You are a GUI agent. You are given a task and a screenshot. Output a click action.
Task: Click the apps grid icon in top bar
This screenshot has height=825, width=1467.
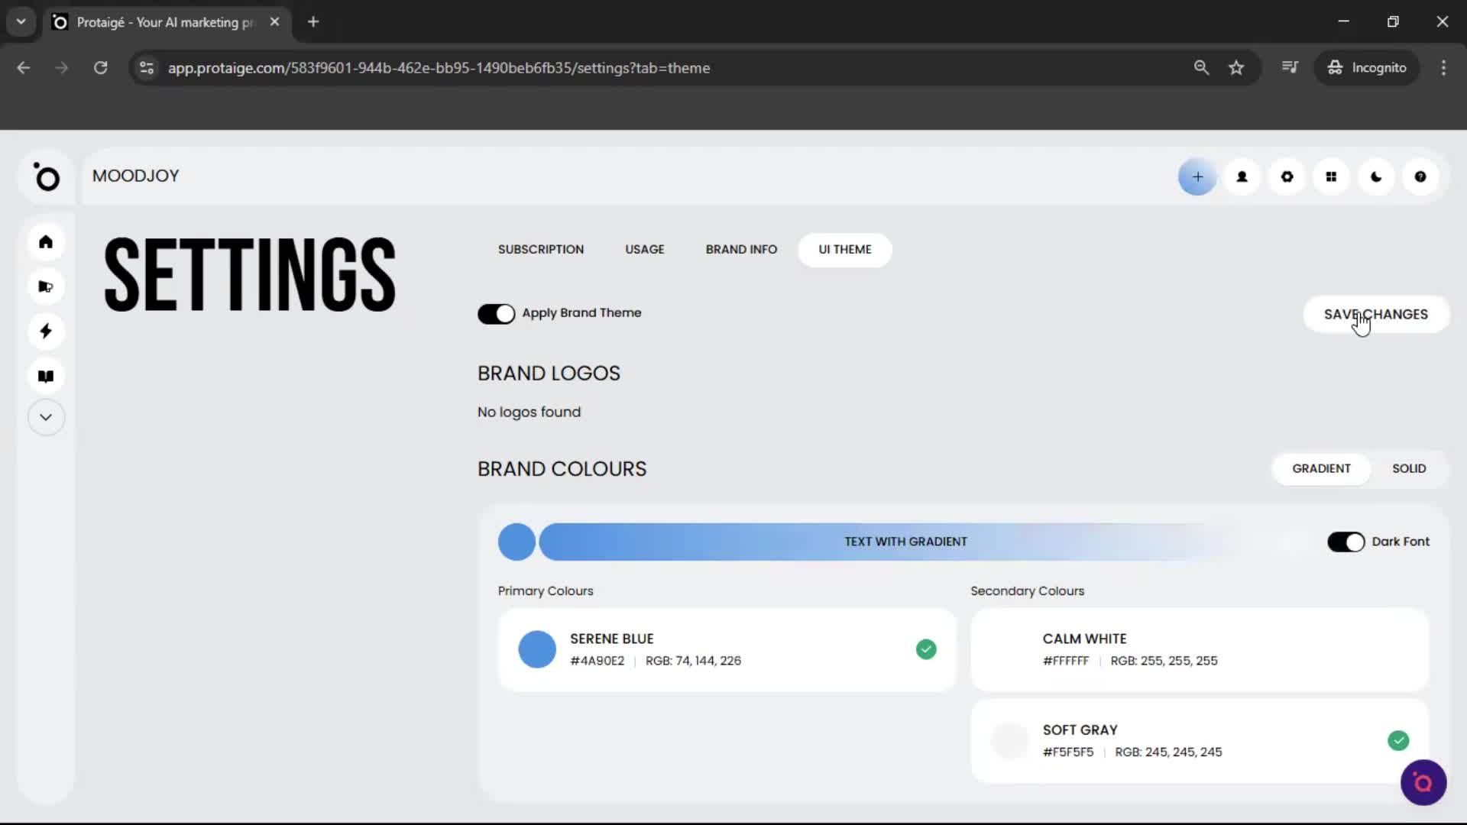click(1331, 176)
